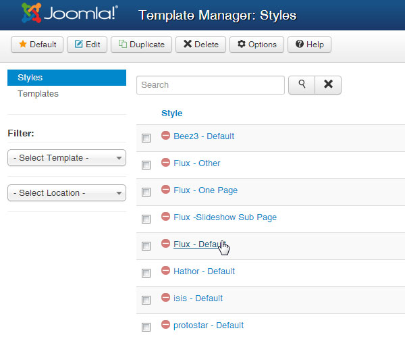This screenshot has width=405, height=339.
Task: Open the Flux - Other style link
Action: 197,163
